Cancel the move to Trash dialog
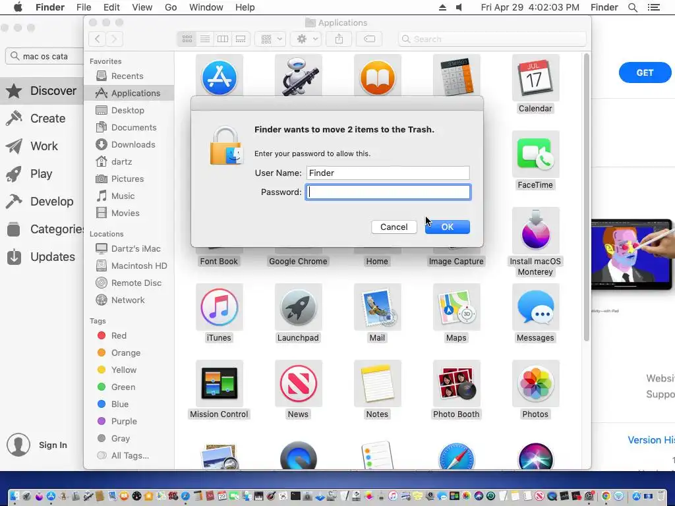675x506 pixels. (394, 227)
